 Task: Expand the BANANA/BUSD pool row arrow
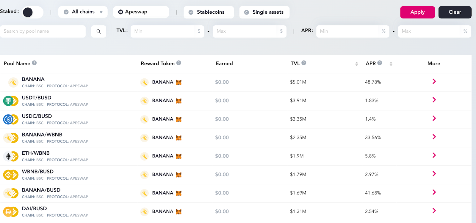coord(434,192)
